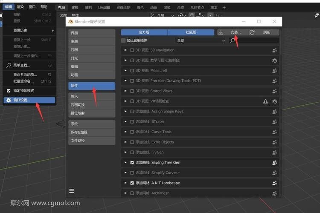Open the 重做历史 submenu arrow
320x213 pixels.
point(53,30)
